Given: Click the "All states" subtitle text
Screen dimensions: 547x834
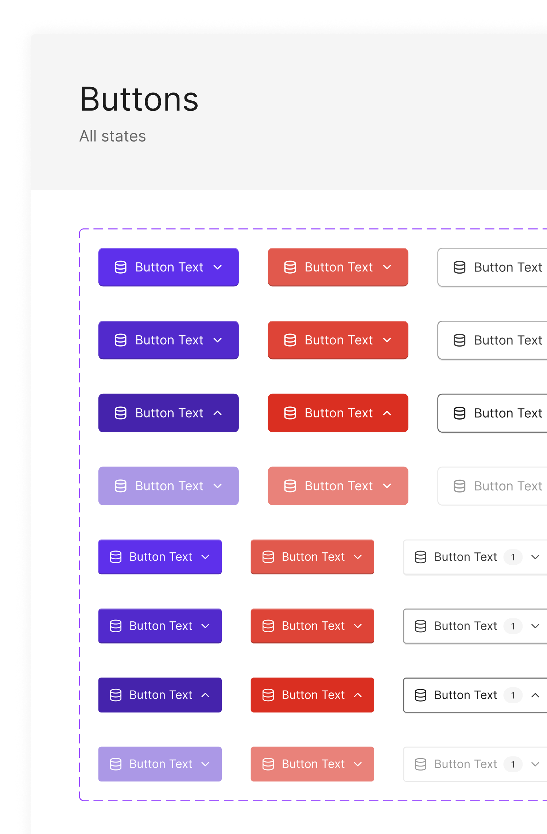Looking at the screenshot, I should coord(113,136).
